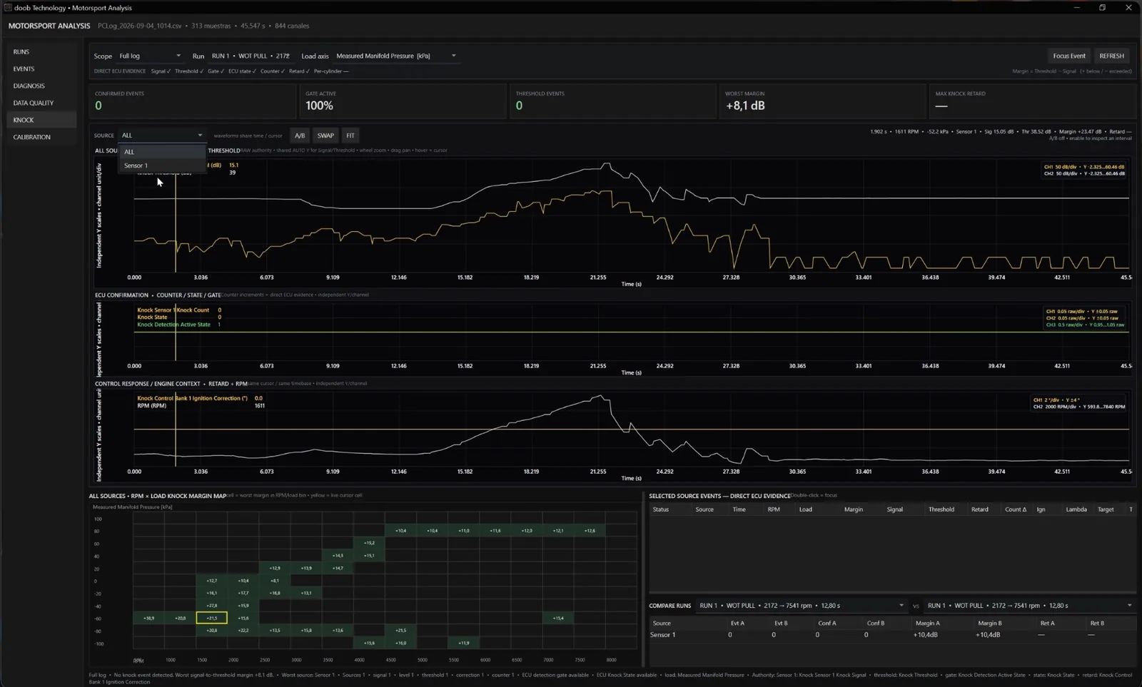Image resolution: width=1142 pixels, height=687 pixels.
Task: Collapse the SOURCE dropdown arrow
Action: click(200, 136)
